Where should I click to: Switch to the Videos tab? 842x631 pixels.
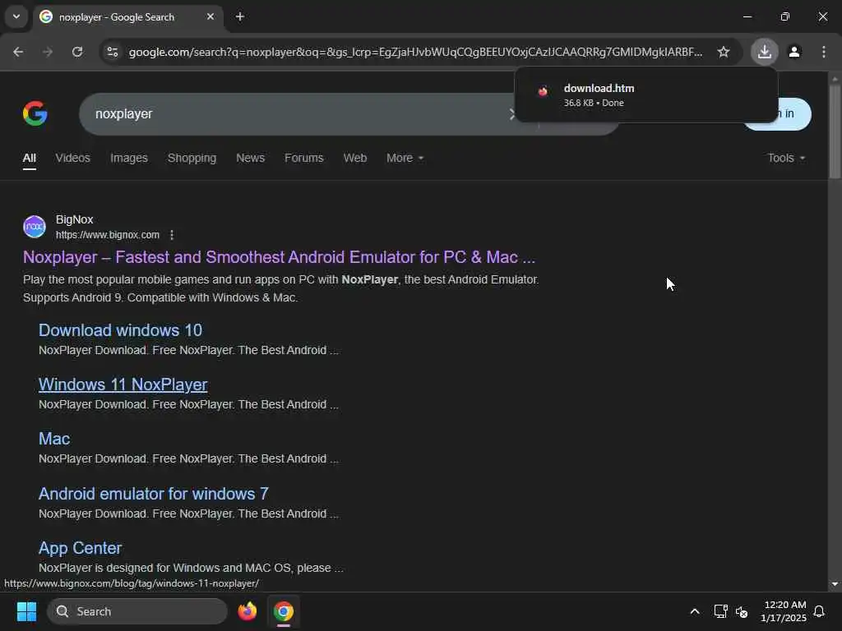[72, 158]
